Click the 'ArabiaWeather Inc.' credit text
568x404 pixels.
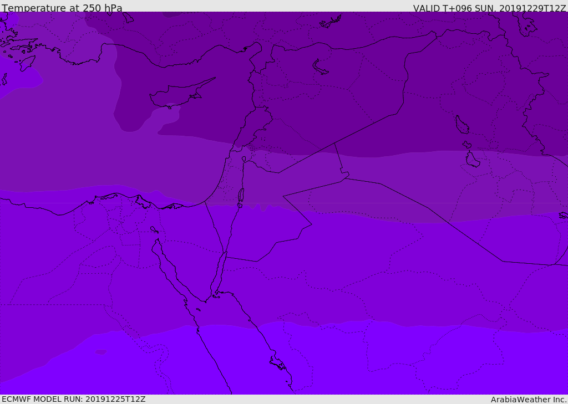(529, 400)
